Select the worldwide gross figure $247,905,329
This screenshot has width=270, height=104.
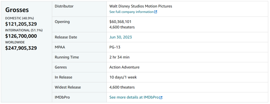[21, 48]
